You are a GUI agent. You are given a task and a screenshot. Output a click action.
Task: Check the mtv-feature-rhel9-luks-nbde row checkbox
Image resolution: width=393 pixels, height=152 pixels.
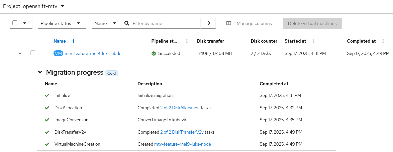click(x=33, y=53)
